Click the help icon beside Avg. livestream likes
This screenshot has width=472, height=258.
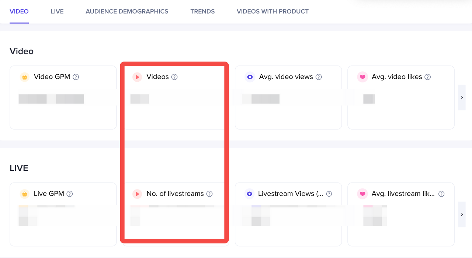pyautogui.click(x=441, y=194)
